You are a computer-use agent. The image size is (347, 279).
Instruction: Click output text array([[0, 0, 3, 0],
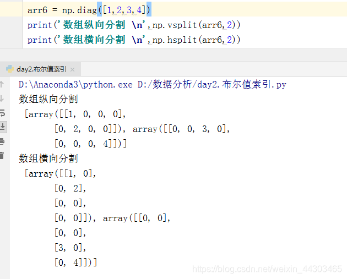(x=181, y=129)
